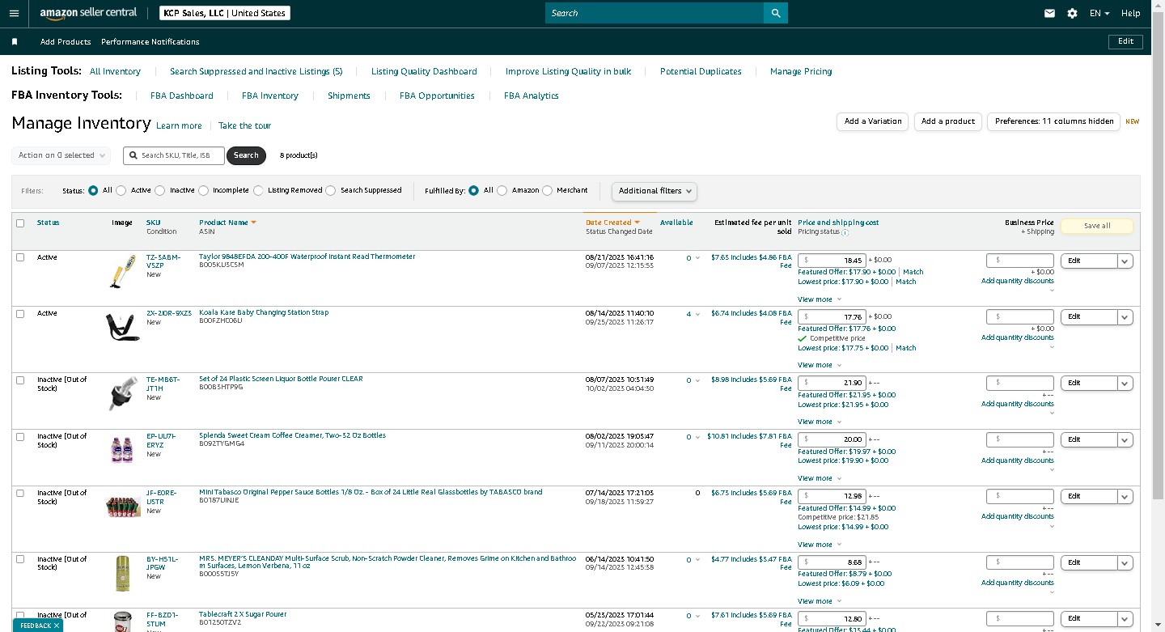
Task: Open Take the tour link
Action: pos(244,125)
